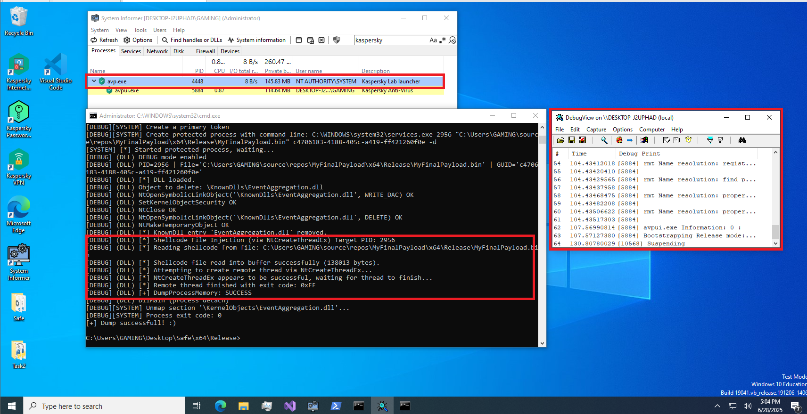This screenshot has width=807, height=414.
Task: Show hidden system tray icons chevron
Action: point(717,406)
